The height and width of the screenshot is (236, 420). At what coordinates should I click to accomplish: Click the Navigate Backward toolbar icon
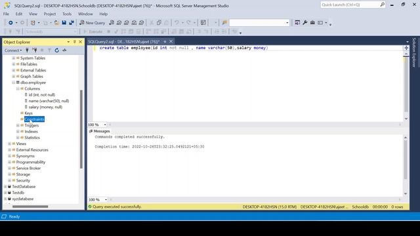(10, 23)
